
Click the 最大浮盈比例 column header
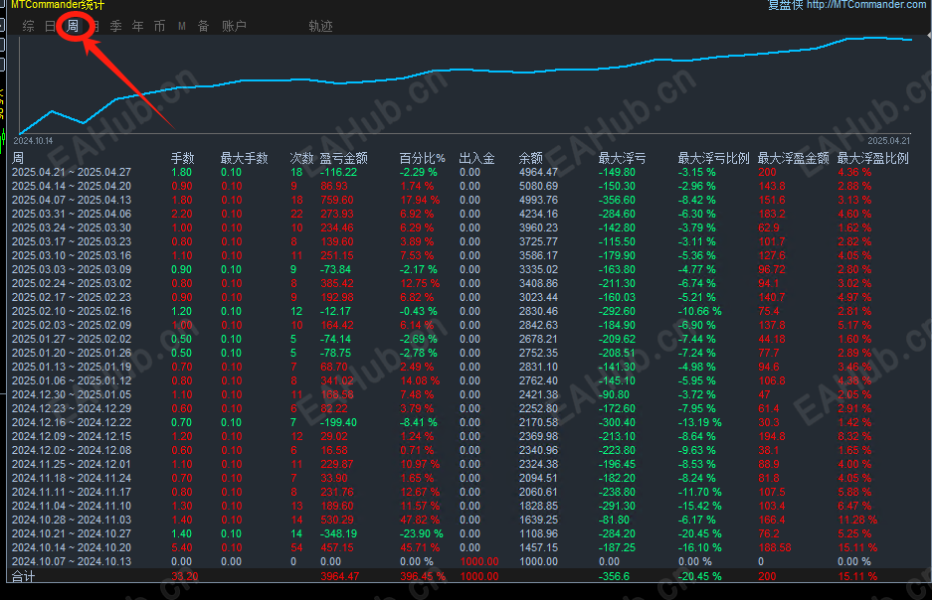point(873,159)
